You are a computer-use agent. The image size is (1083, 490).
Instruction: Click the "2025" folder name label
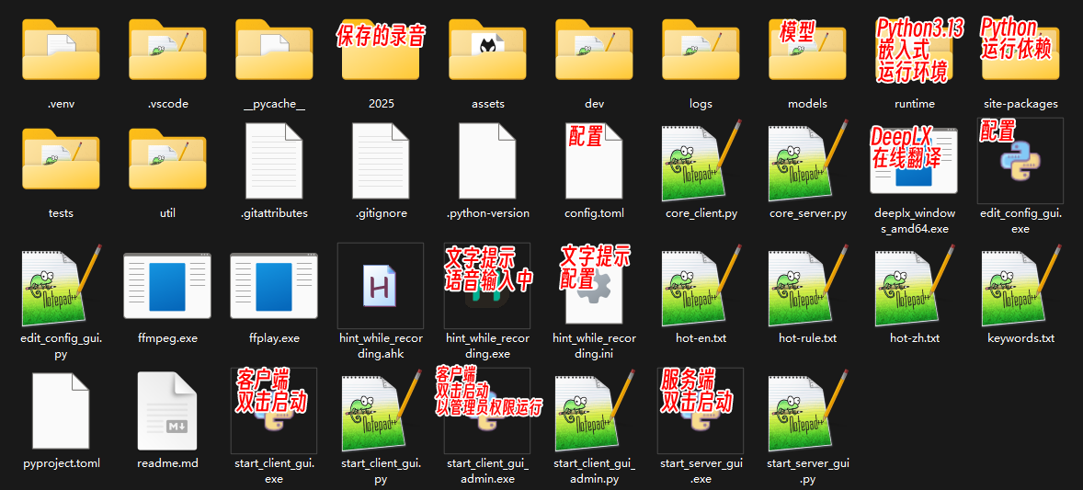381,104
